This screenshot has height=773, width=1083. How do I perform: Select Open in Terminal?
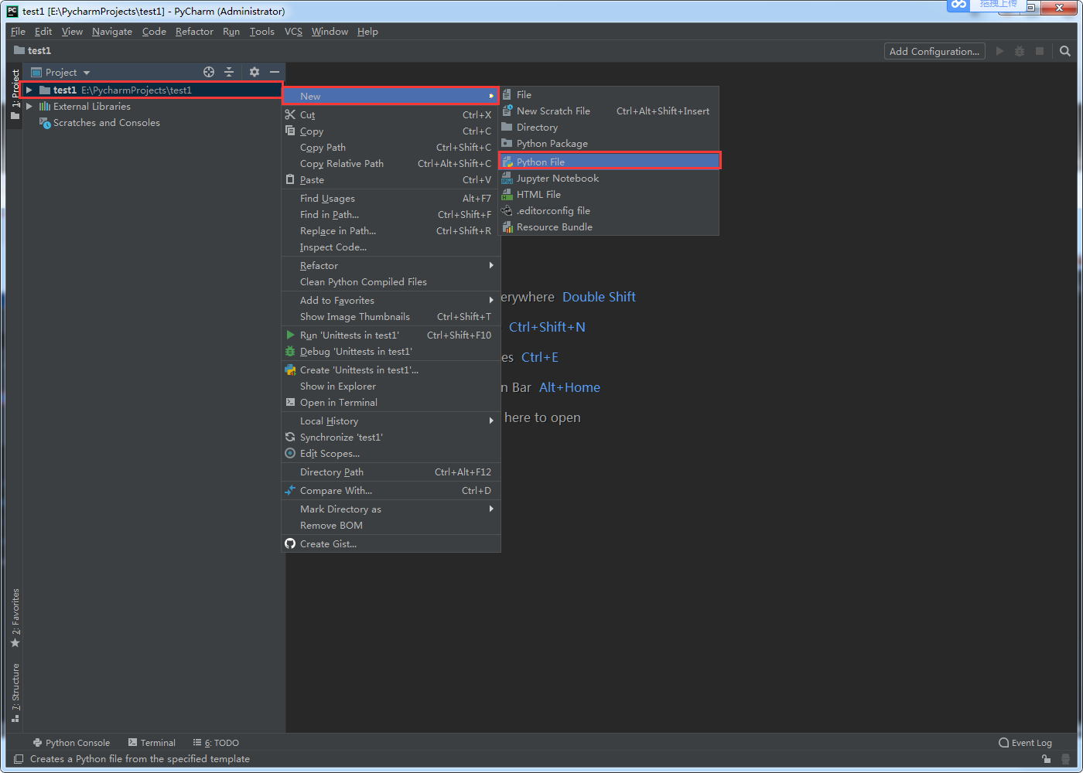coord(391,402)
